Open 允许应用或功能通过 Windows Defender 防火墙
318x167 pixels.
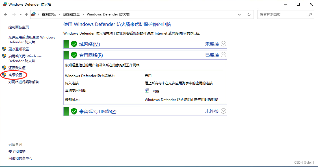point(32,40)
